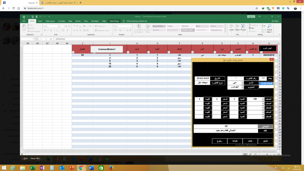Click the Fill Color bucket icon
The image size is (304, 171).
[63, 30]
